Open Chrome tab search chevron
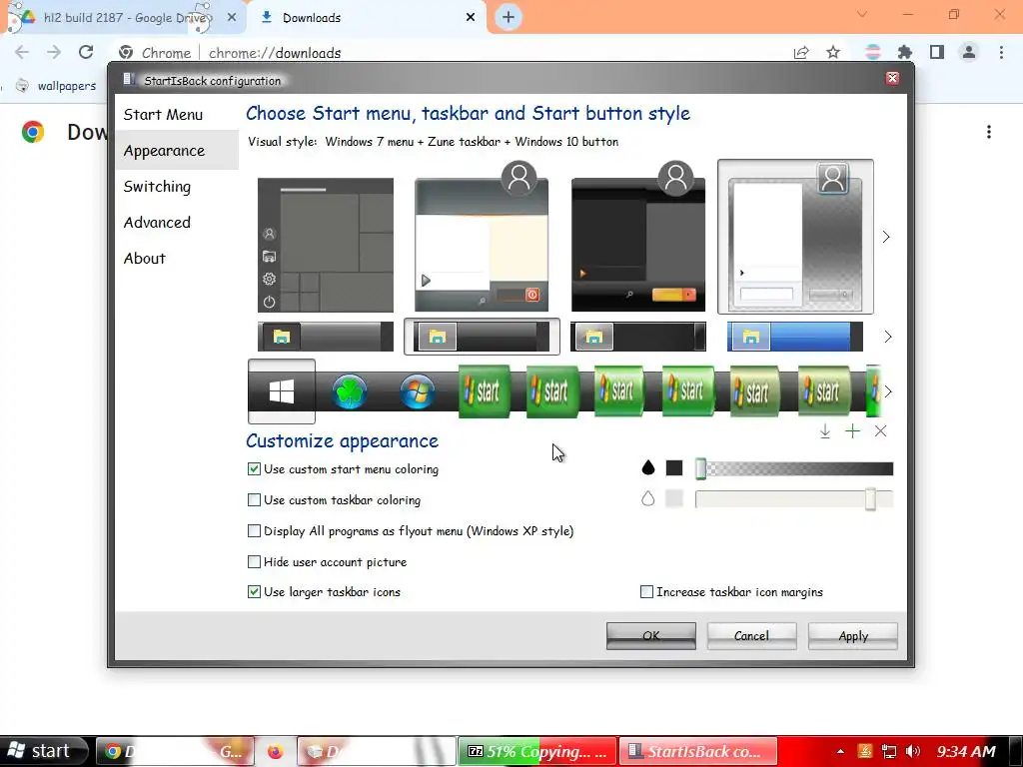The image size is (1023, 767). coord(862,14)
